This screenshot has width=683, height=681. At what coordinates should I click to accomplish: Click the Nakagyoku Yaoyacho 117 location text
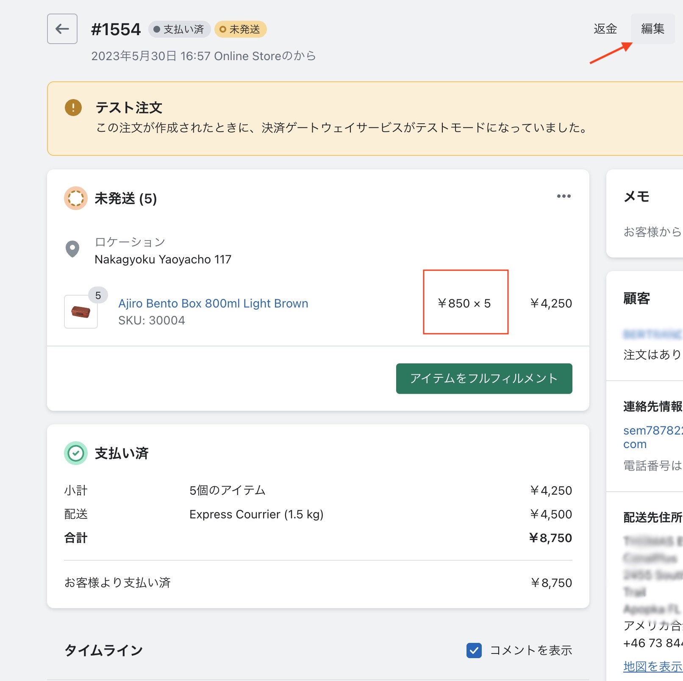pos(163,259)
